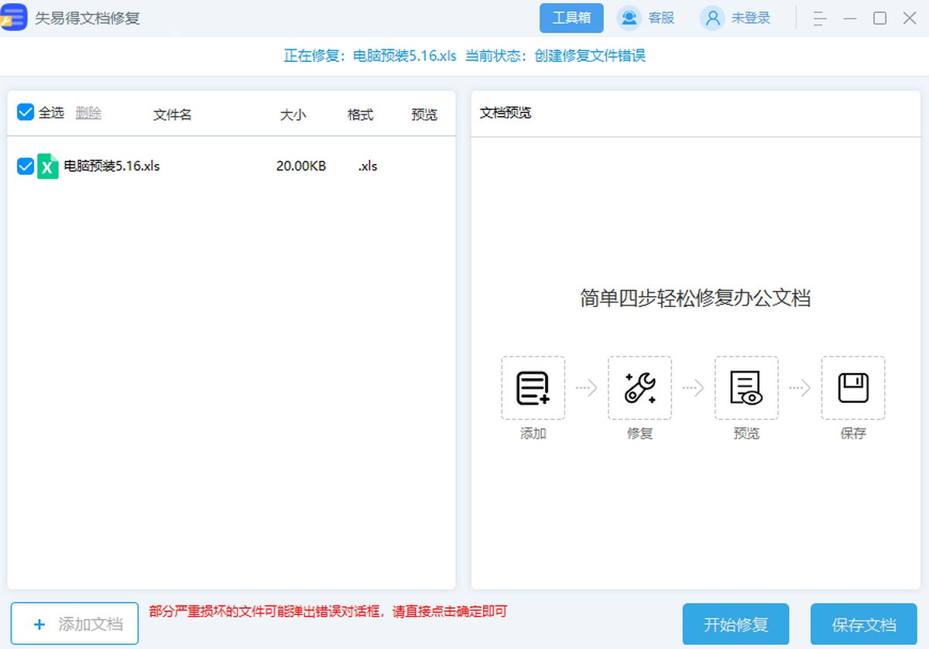
Task: Click the 大小 column header
Action: tap(293, 114)
